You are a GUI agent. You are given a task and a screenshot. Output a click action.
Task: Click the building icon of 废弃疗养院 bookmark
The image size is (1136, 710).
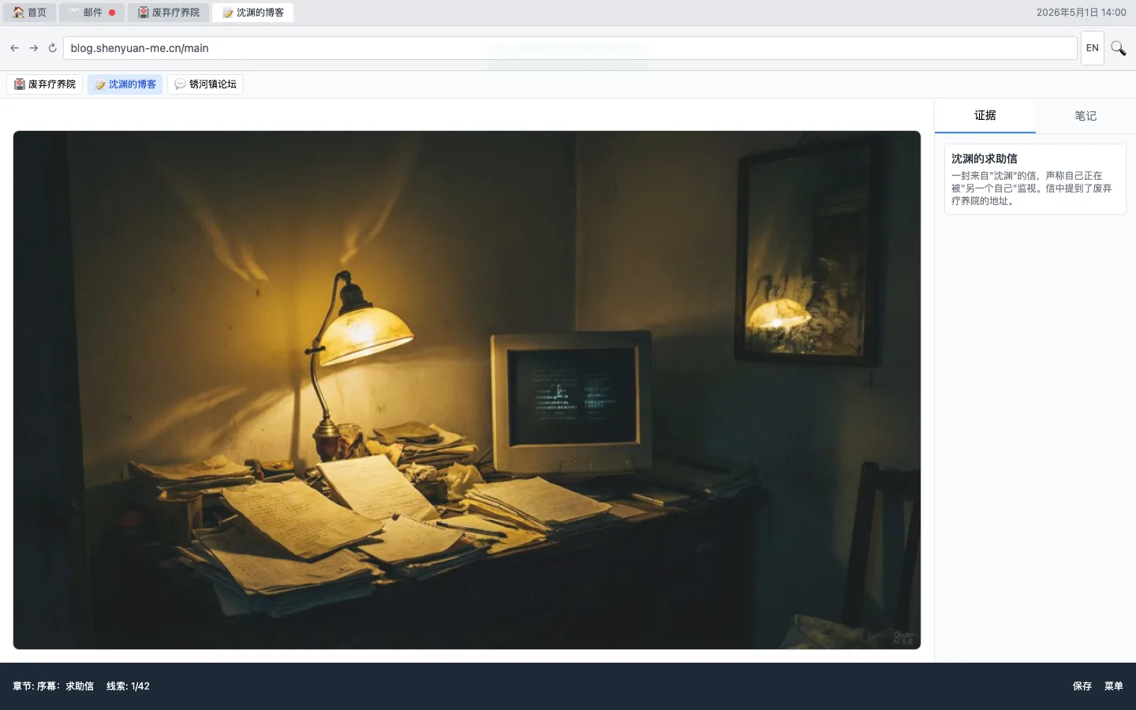(20, 84)
